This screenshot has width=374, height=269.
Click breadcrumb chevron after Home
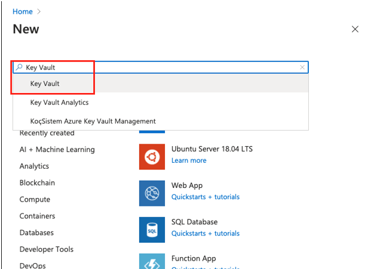click(39, 11)
